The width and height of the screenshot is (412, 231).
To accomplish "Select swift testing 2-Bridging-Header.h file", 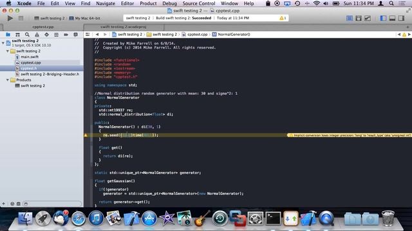I will click(x=50, y=74).
